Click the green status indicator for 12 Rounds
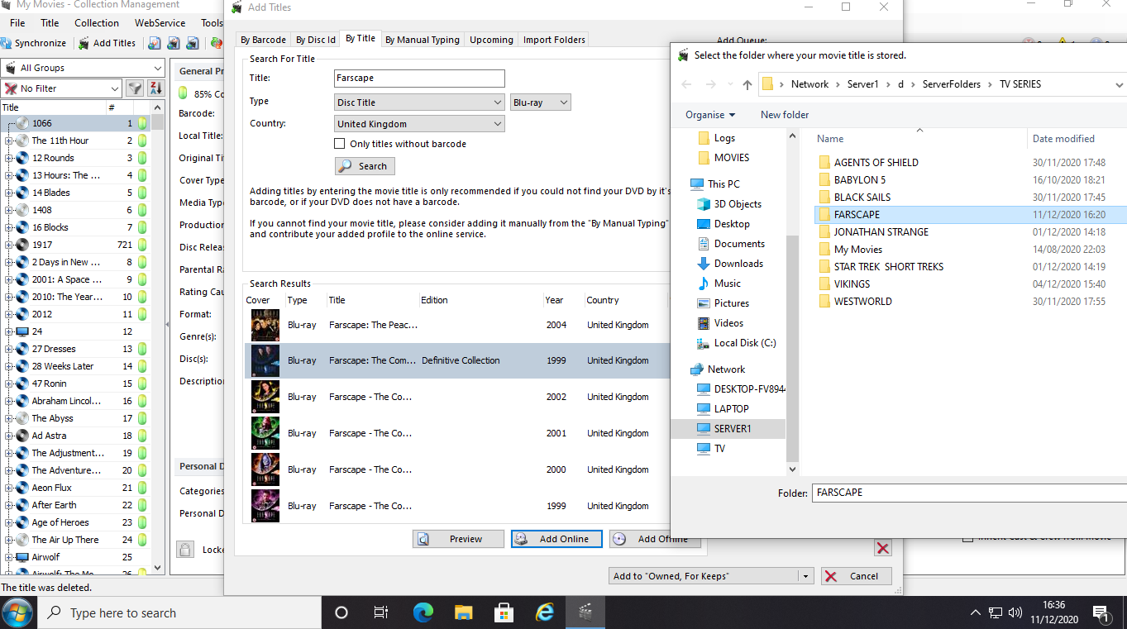 [x=142, y=158]
